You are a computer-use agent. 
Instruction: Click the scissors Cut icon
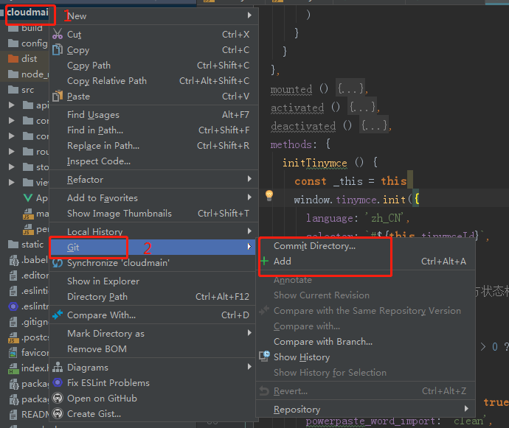click(x=58, y=34)
